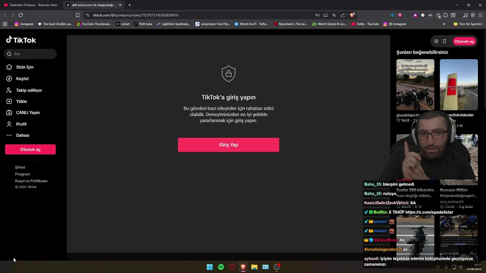
Task: Open the red-white road marker video thumbnail
Action: tap(459, 85)
